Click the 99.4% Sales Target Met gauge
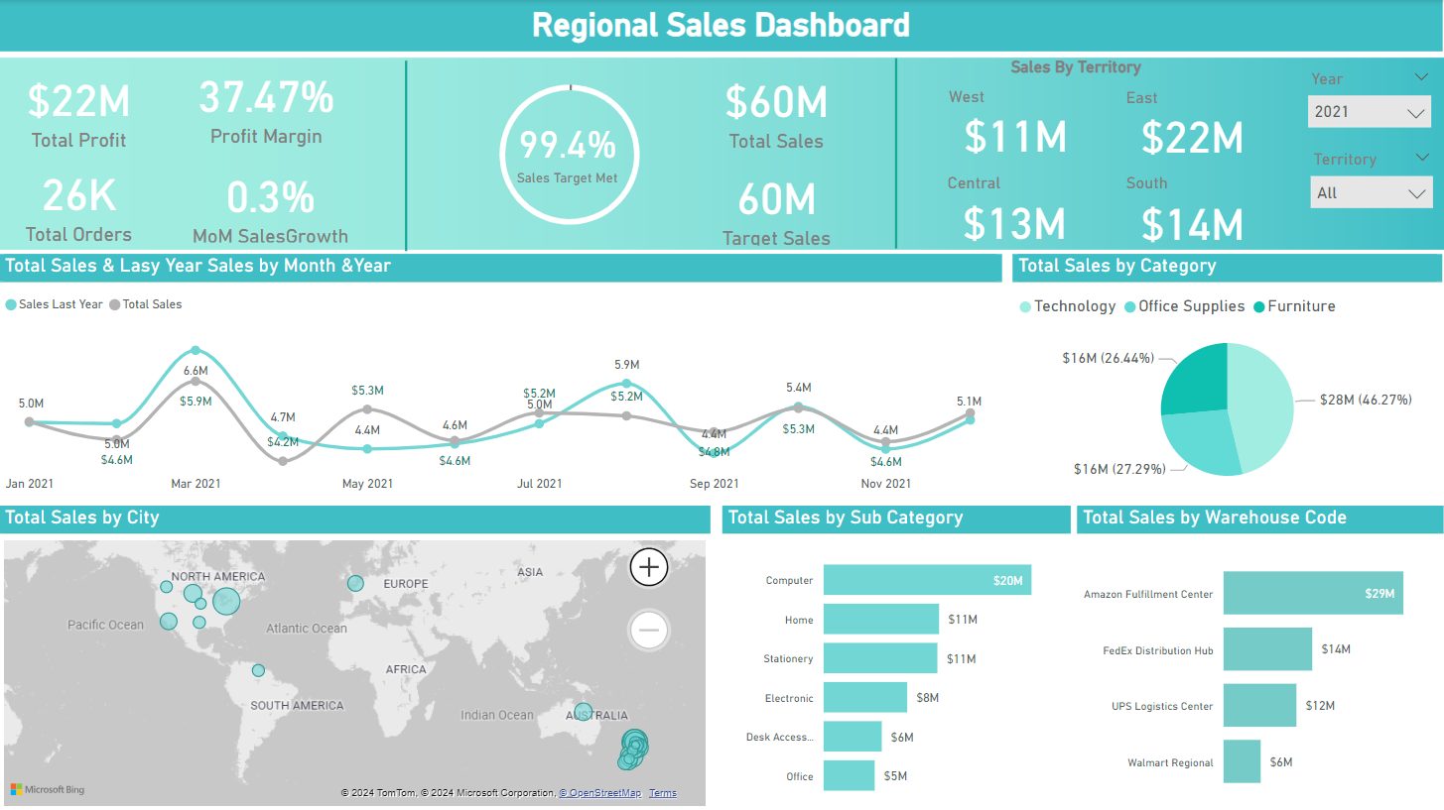The image size is (1444, 810). (x=569, y=154)
